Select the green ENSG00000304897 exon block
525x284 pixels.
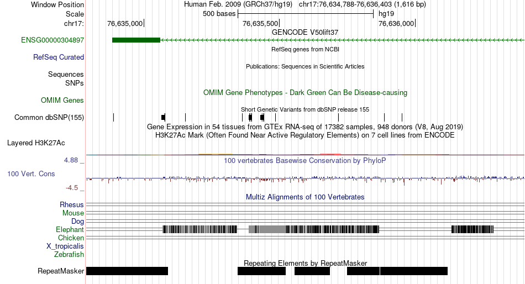tap(136, 40)
